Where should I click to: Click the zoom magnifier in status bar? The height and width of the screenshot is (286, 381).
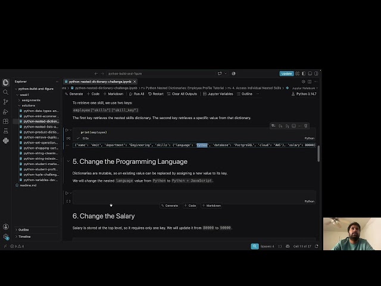pyautogui.click(x=255, y=246)
